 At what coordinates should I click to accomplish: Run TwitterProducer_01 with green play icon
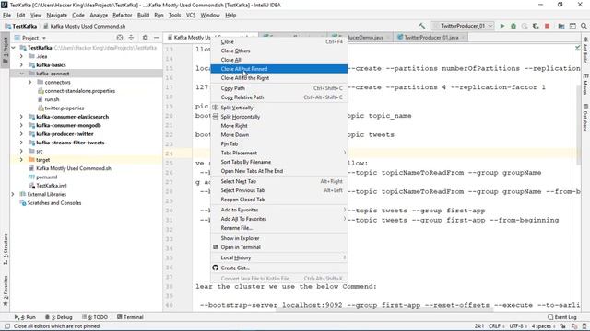pos(501,26)
